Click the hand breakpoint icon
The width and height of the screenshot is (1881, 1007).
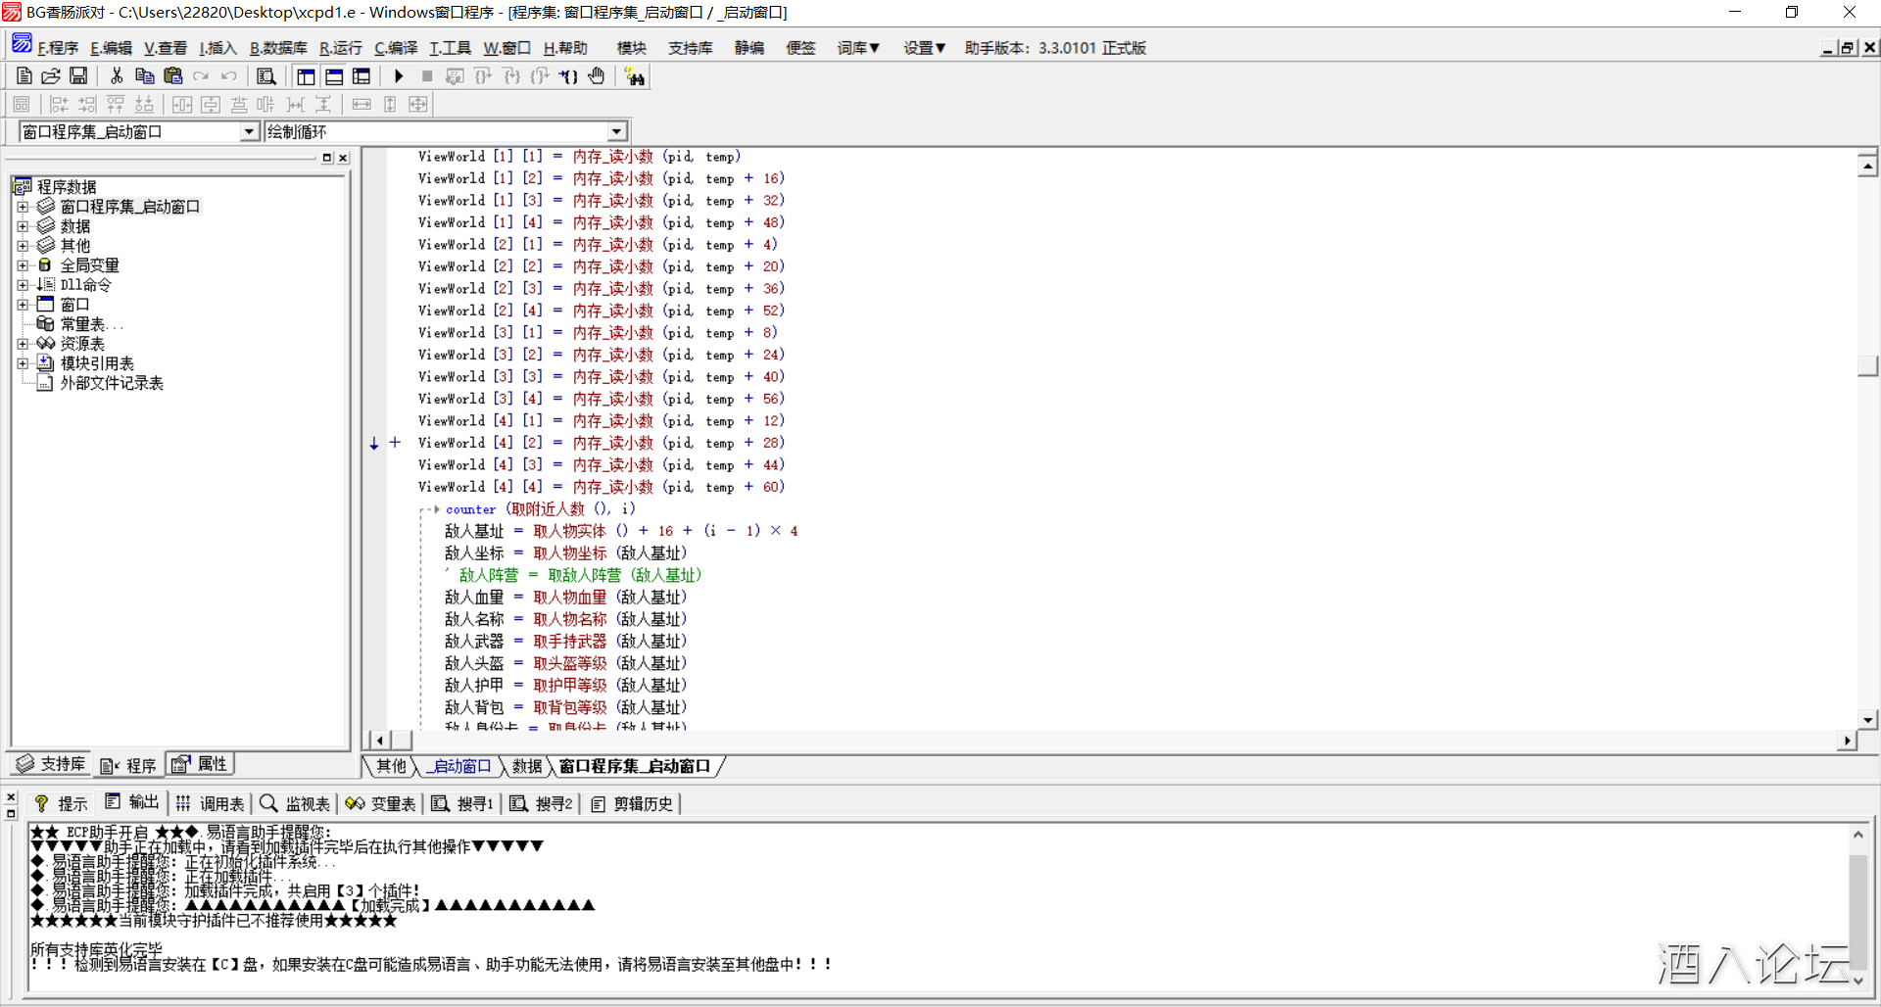tap(597, 76)
